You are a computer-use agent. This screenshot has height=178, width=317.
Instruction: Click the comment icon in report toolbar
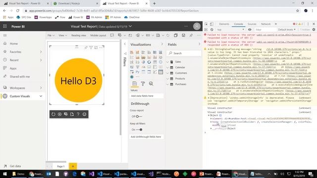point(112,35)
